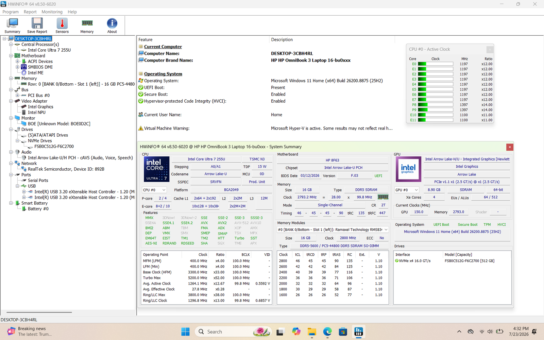Collapse the Motherboard tree node
Viewport: 544px width, 340px height.
[11, 56]
